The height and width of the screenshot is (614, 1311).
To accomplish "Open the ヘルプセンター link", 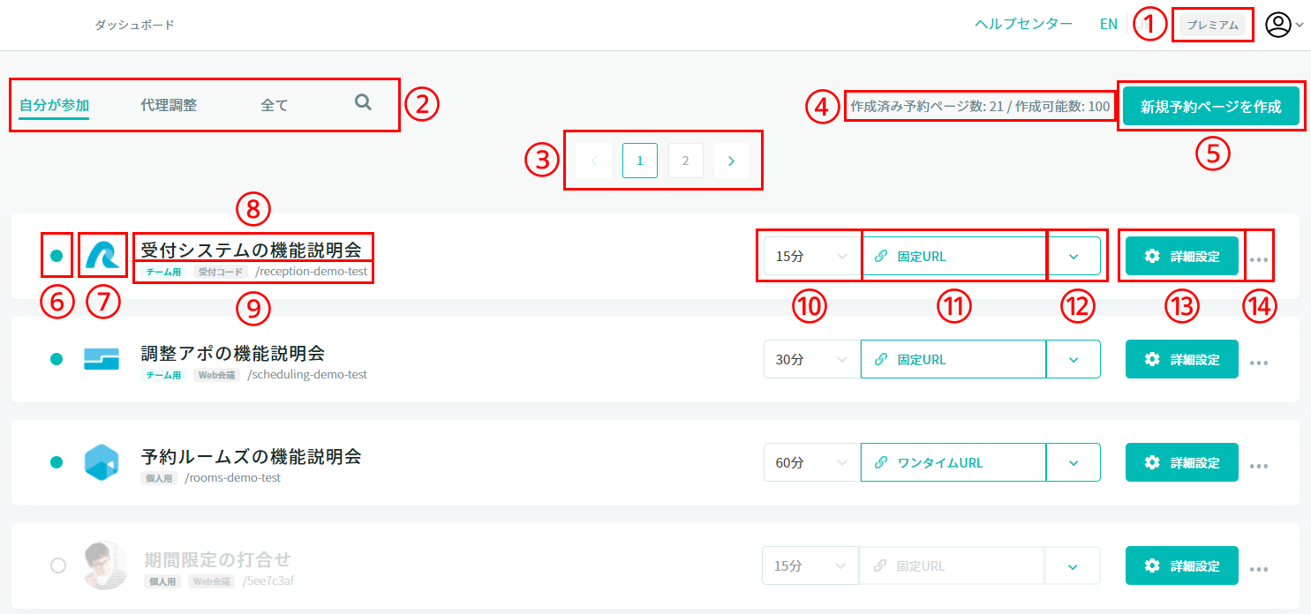I will [x=1023, y=25].
